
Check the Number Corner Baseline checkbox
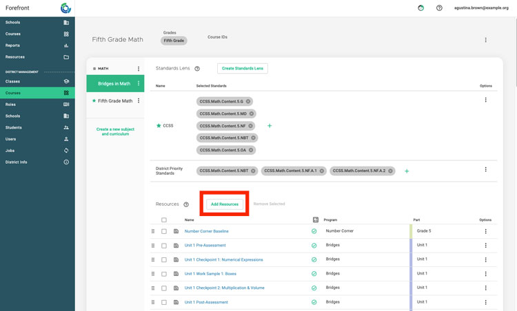pyautogui.click(x=164, y=231)
